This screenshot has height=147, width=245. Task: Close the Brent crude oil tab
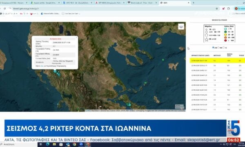[x=156, y=3]
